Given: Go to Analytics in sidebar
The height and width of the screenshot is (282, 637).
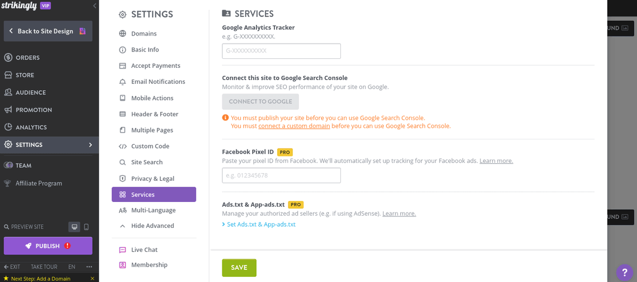Looking at the screenshot, I should (31, 127).
